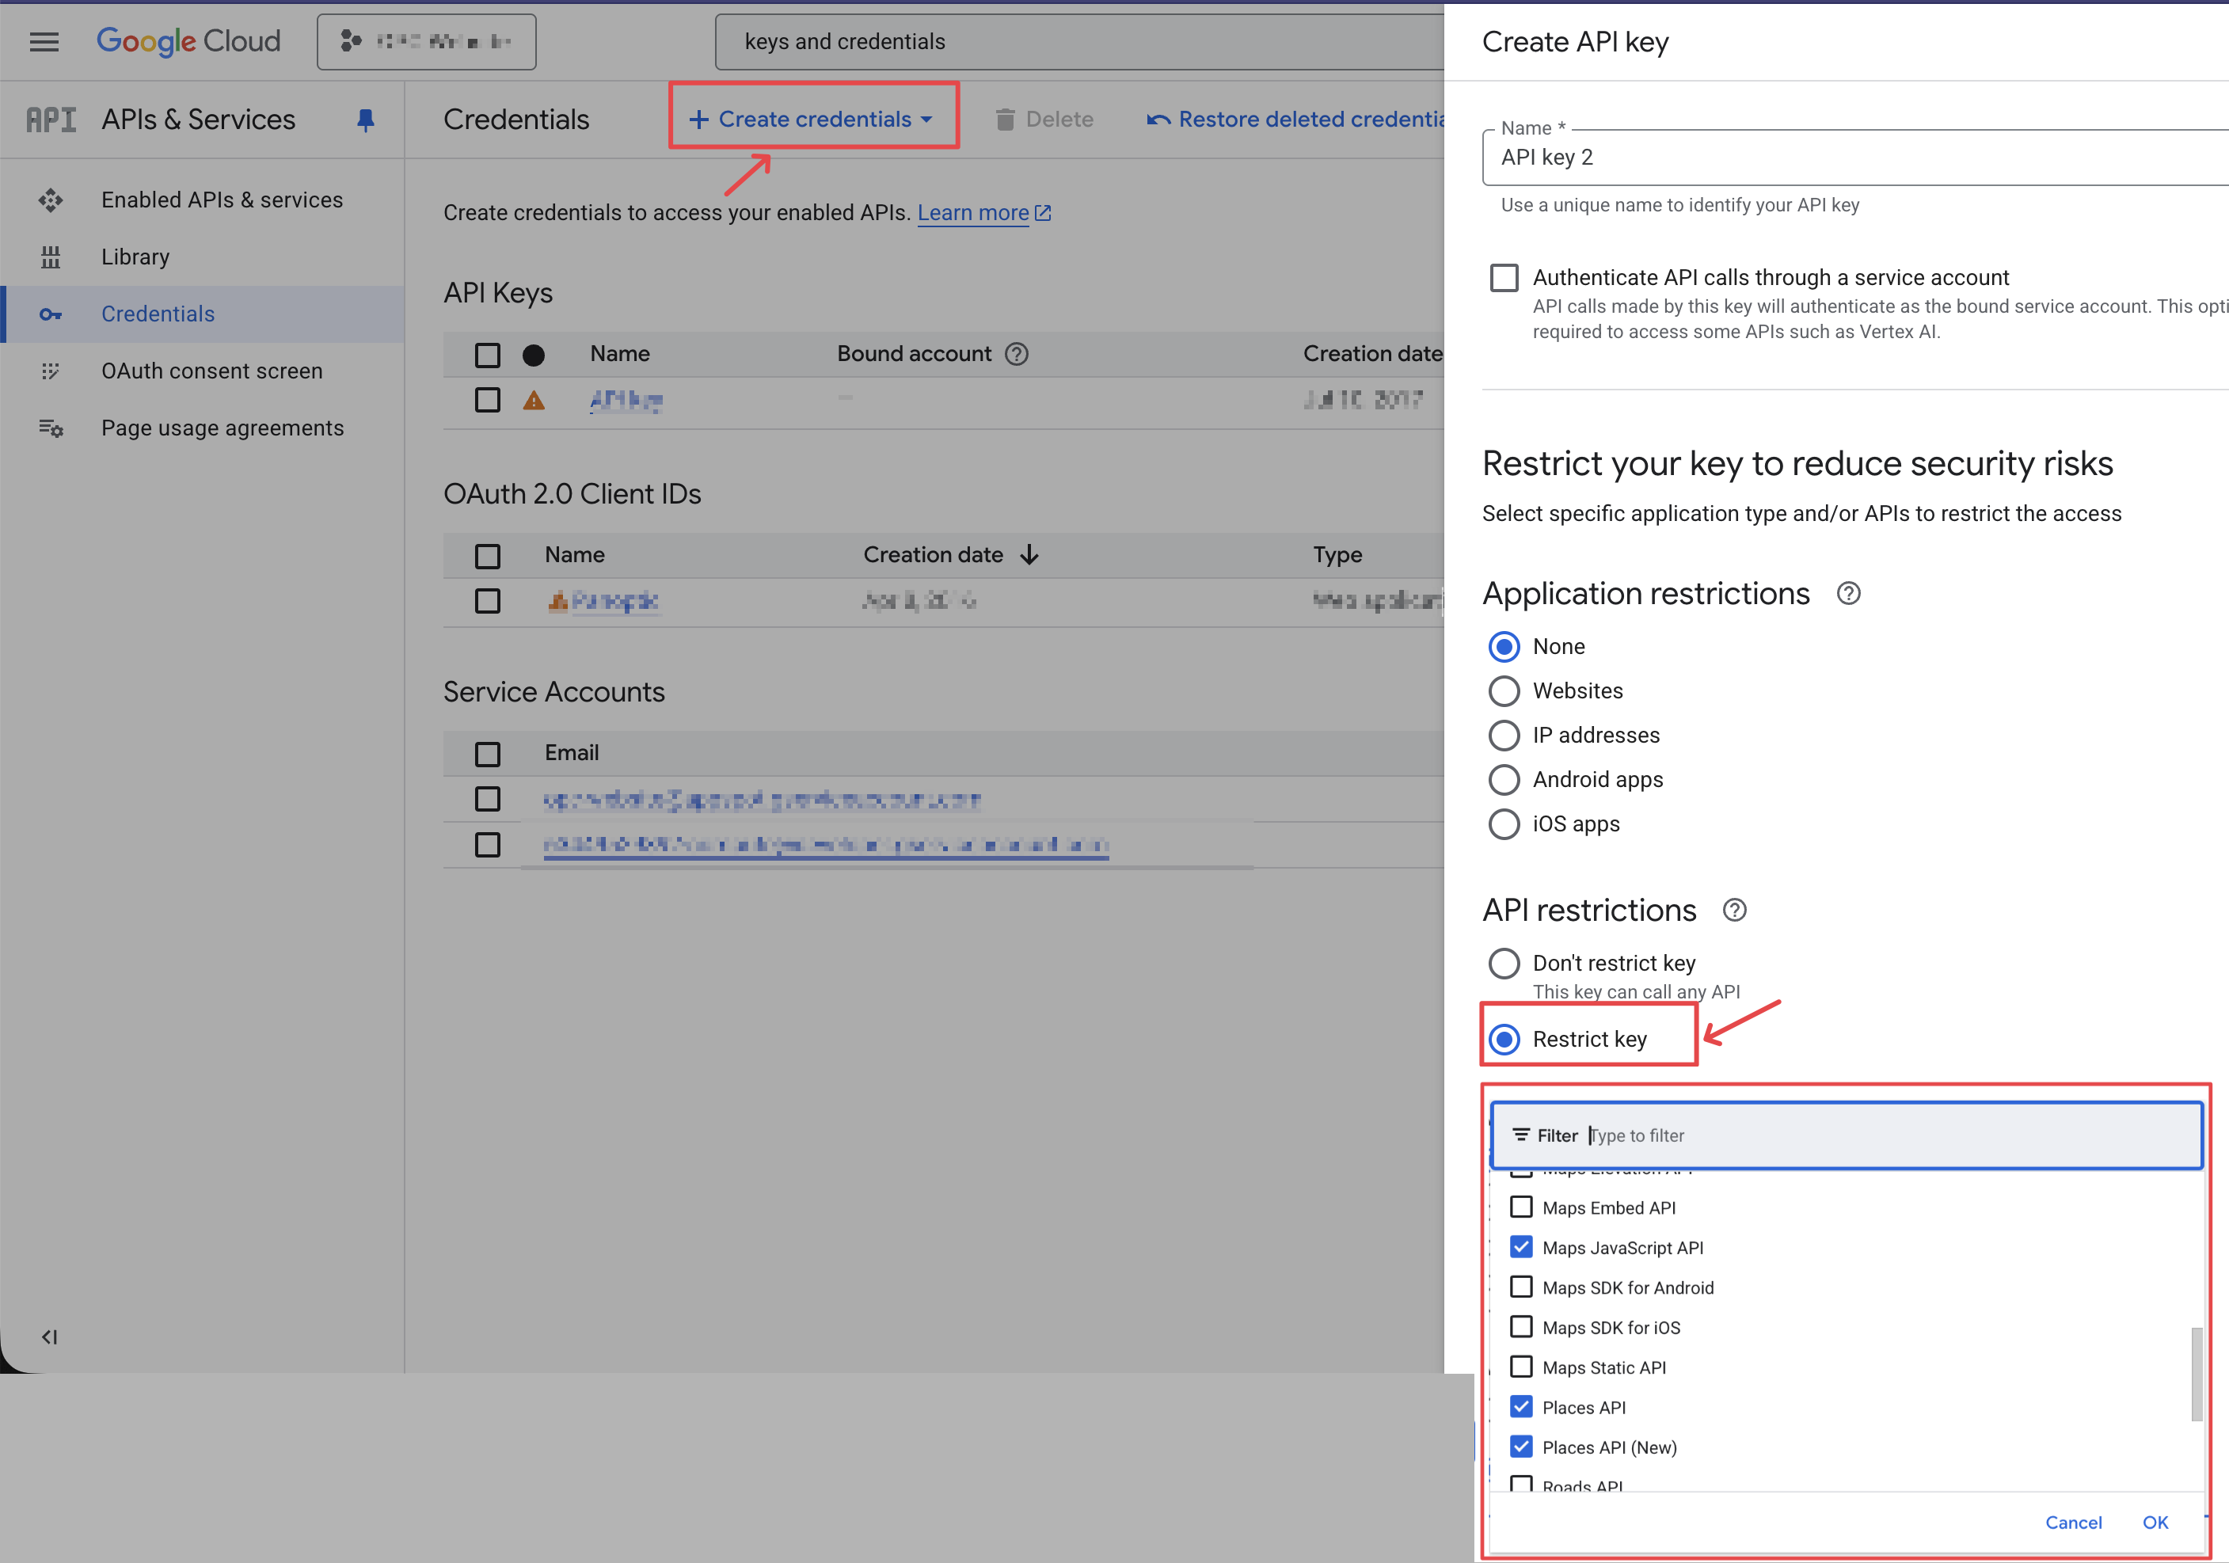Check the Maps Embed API checkbox
The image size is (2229, 1563).
tap(1521, 1207)
